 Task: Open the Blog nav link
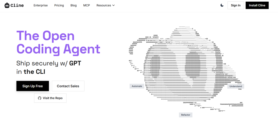[x=73, y=5]
